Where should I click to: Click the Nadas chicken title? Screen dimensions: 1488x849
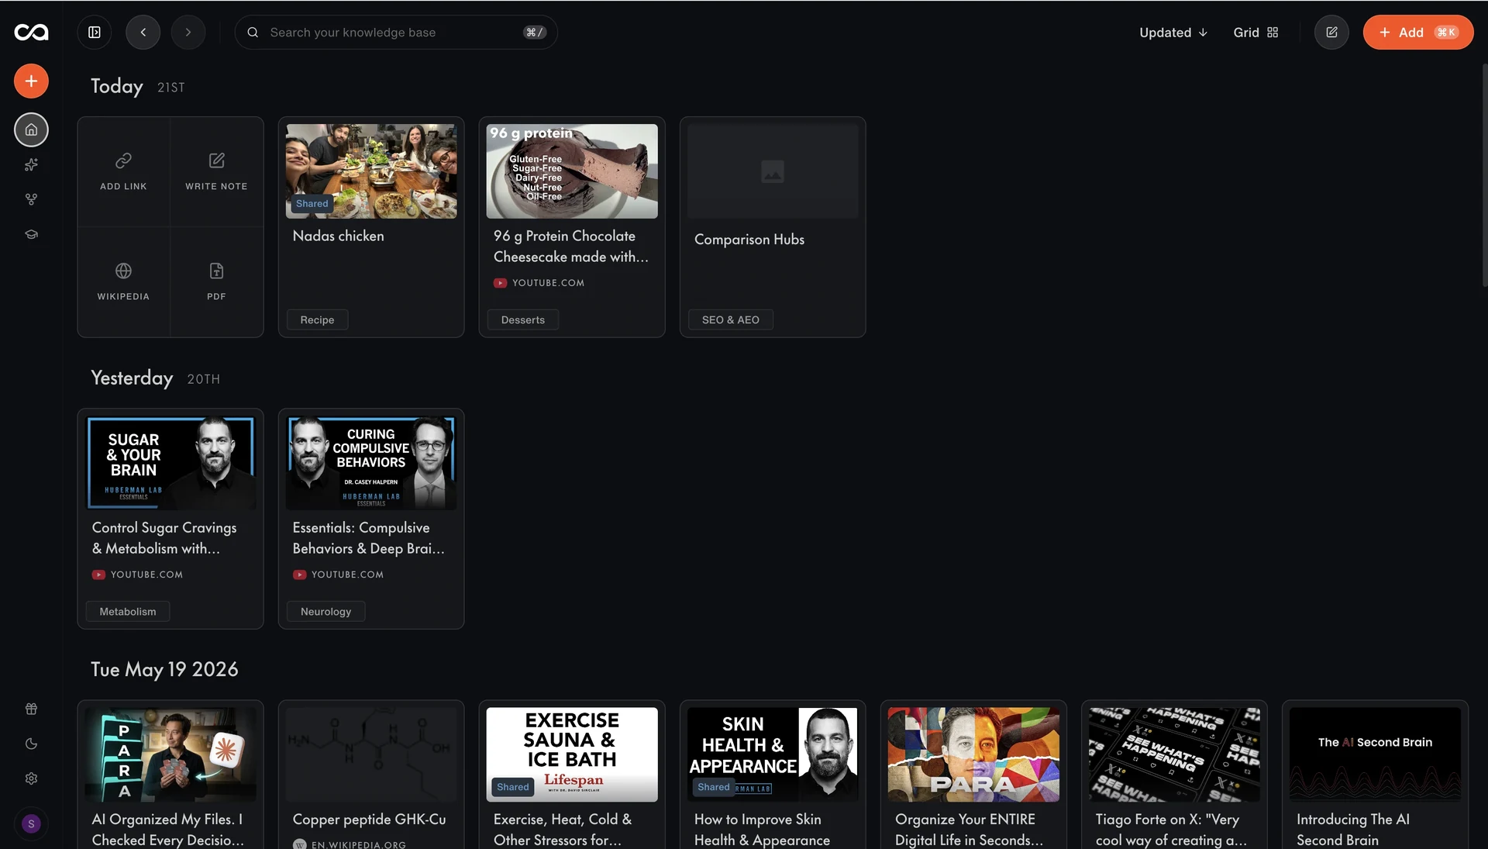point(338,236)
